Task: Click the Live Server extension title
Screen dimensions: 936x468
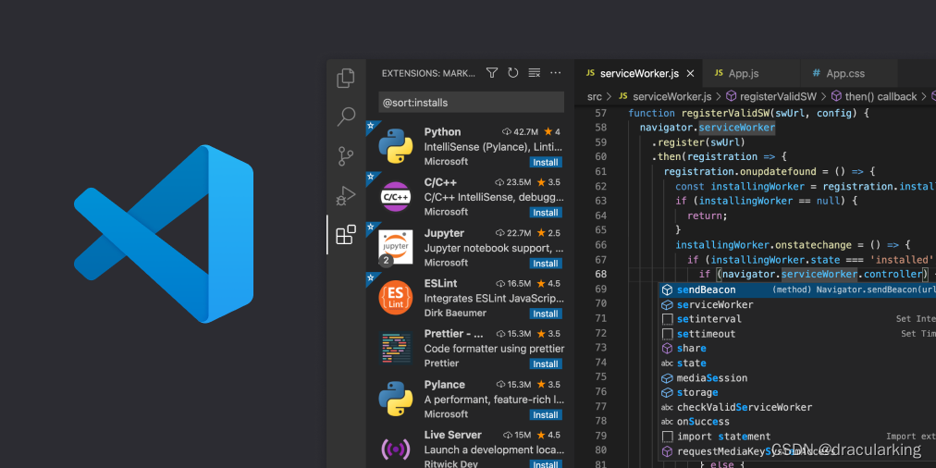Action: click(452, 435)
